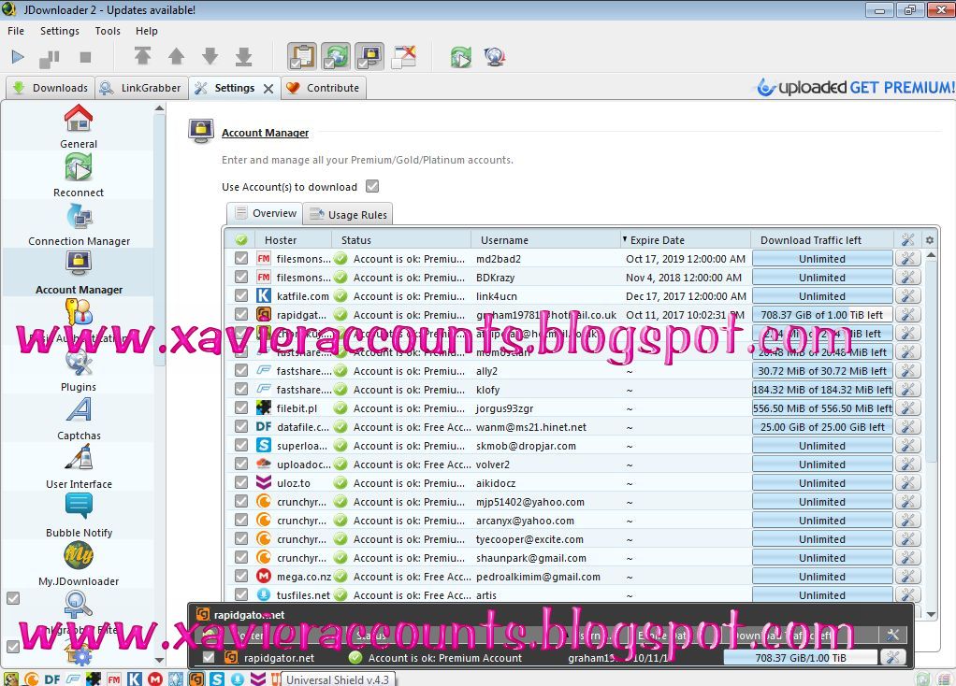This screenshot has width=956, height=686.
Task: Open Bubble Notify settings in the sidebar
Action: click(79, 516)
